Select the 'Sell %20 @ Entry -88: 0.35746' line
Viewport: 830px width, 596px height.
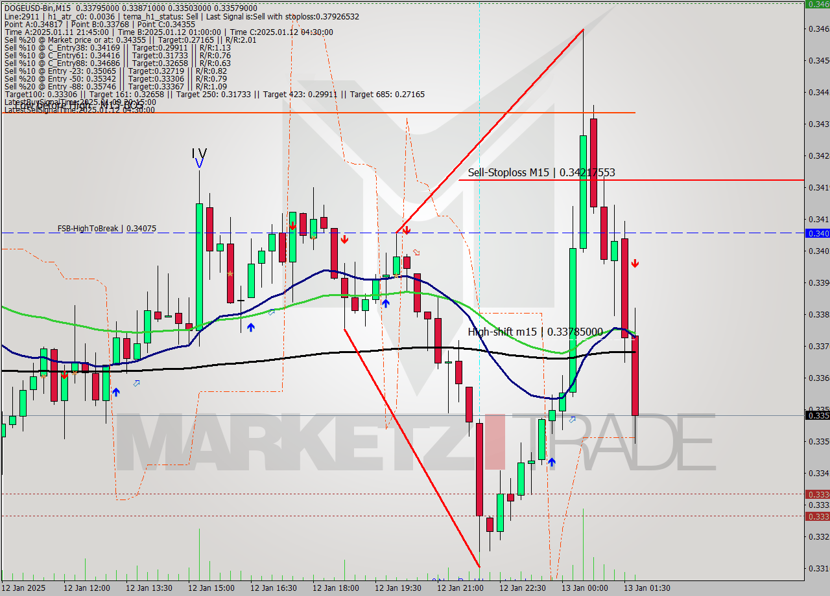(115, 86)
